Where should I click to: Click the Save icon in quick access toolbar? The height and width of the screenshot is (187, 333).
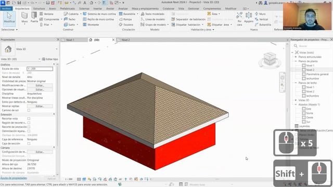tap(19, 3)
